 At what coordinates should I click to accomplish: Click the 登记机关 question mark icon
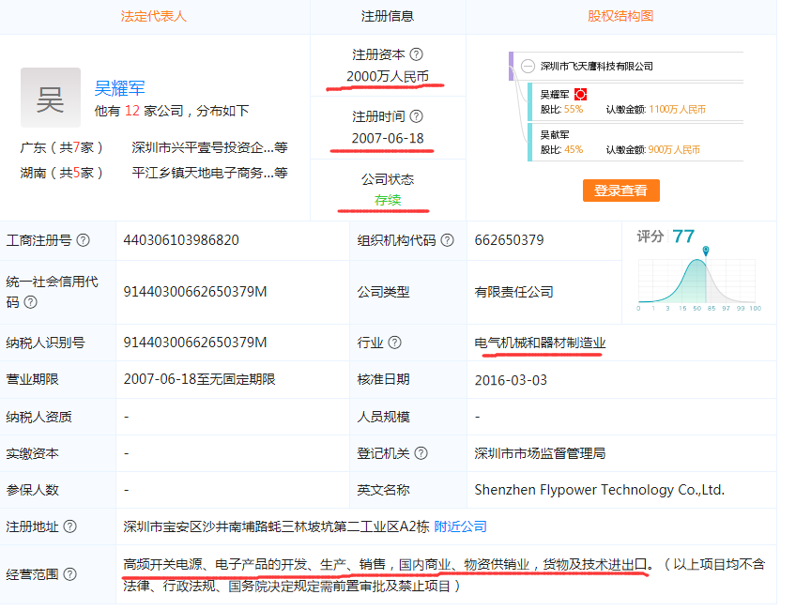[x=421, y=452]
